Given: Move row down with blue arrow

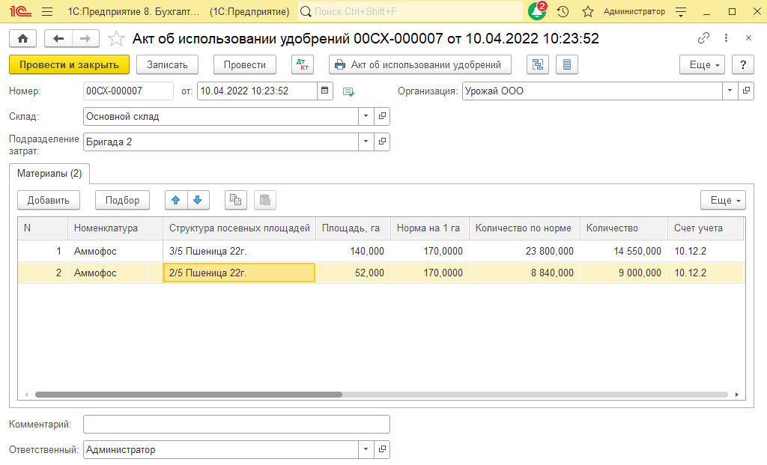Looking at the screenshot, I should click(x=198, y=200).
